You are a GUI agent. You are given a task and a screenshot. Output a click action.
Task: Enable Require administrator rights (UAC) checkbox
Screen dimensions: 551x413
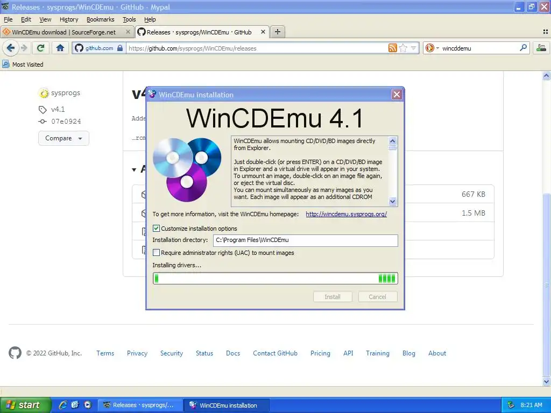coord(157,253)
